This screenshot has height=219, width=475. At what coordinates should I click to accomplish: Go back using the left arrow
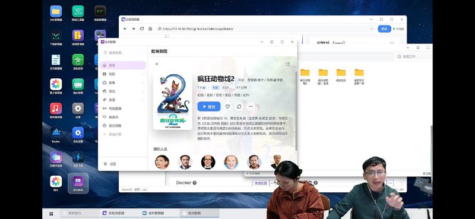click(x=157, y=64)
